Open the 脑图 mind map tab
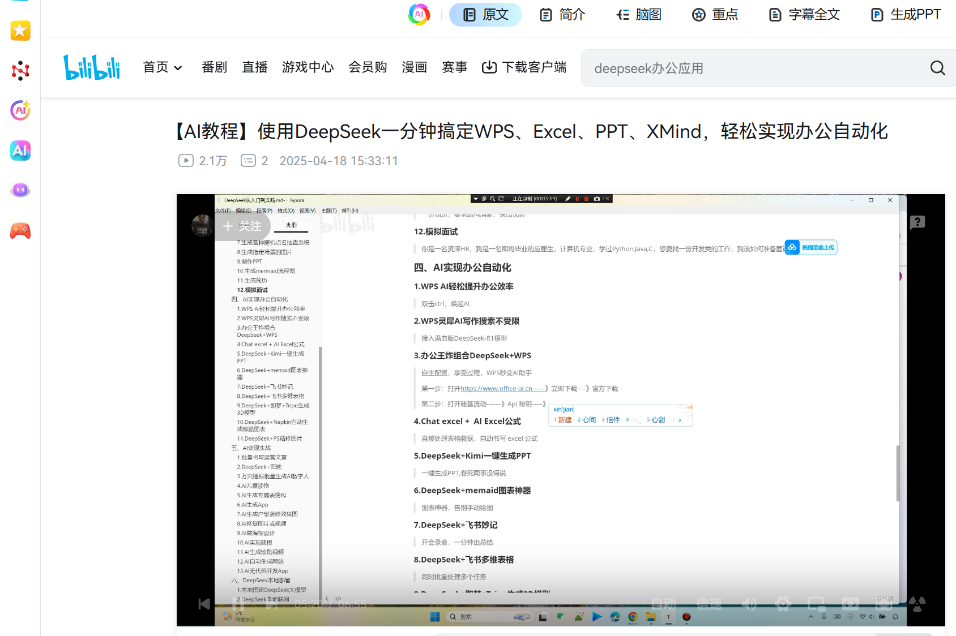 click(638, 15)
